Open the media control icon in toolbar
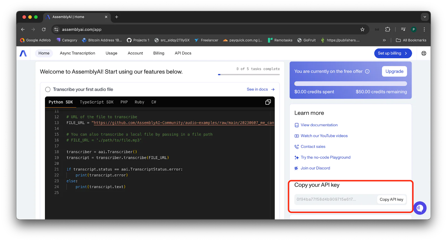The width and height of the screenshot is (447, 241). click(403, 29)
